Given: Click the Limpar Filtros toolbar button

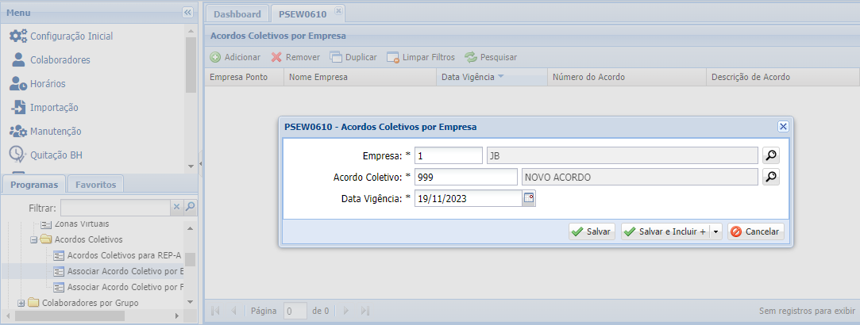Looking at the screenshot, I should [x=421, y=57].
